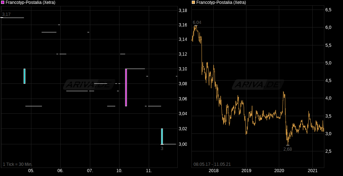Click the date range 08.05.17 - 11.05.21
Screen dimensions: 343x176
point(212,164)
